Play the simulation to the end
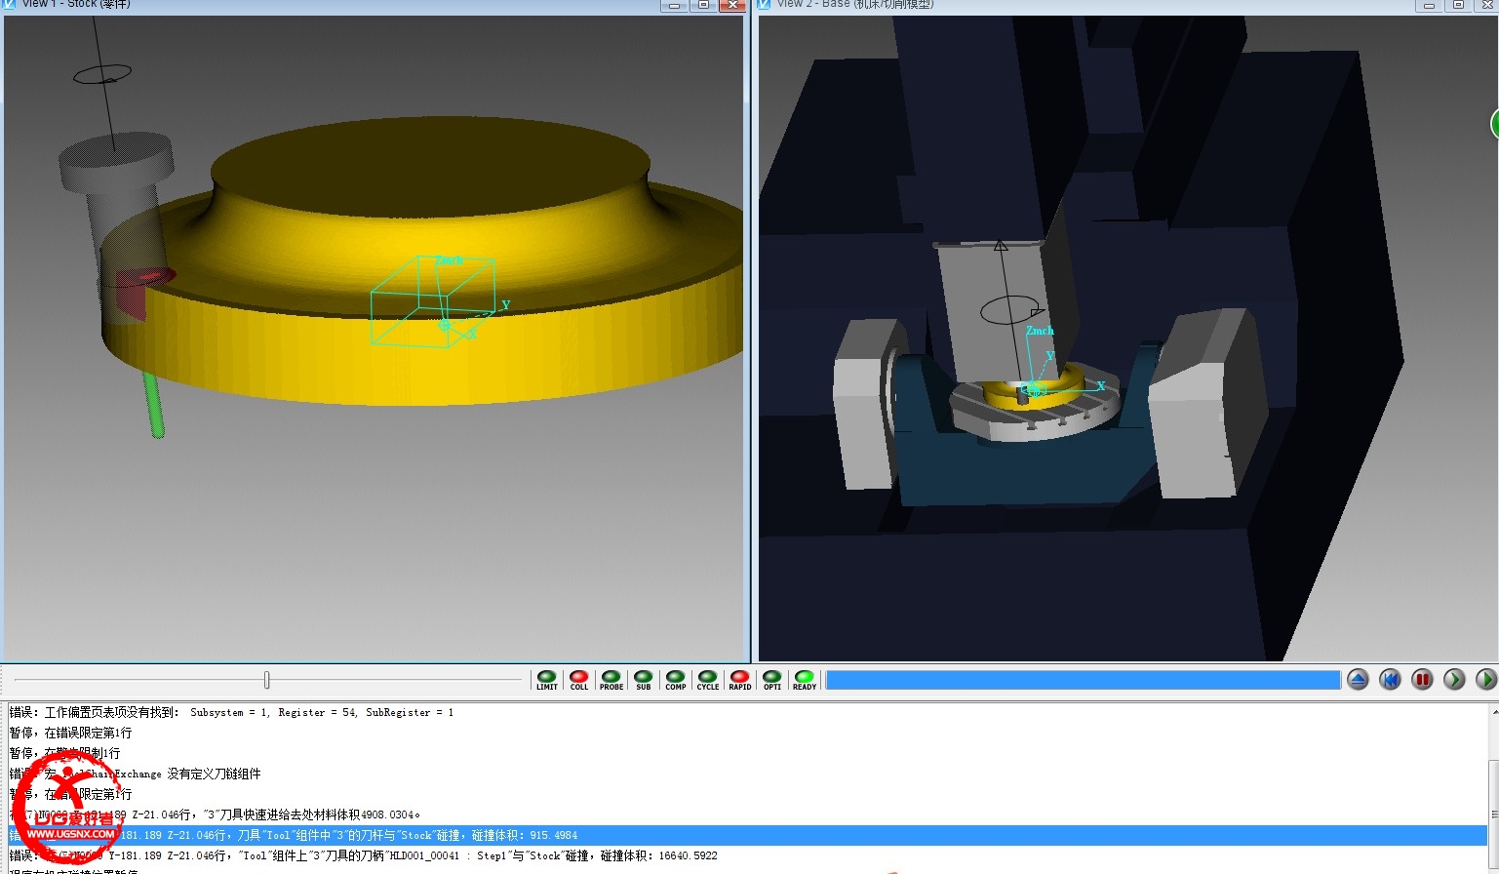The image size is (1499, 874). pyautogui.click(x=1486, y=680)
